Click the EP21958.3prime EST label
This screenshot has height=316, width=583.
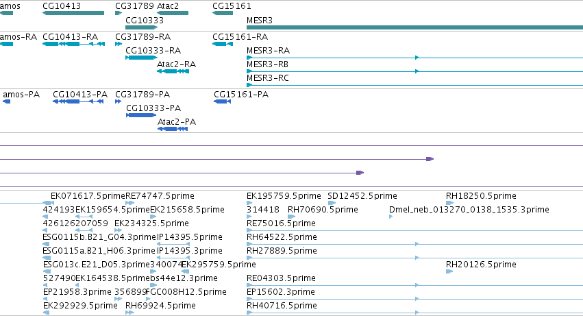pyautogui.click(x=77, y=293)
